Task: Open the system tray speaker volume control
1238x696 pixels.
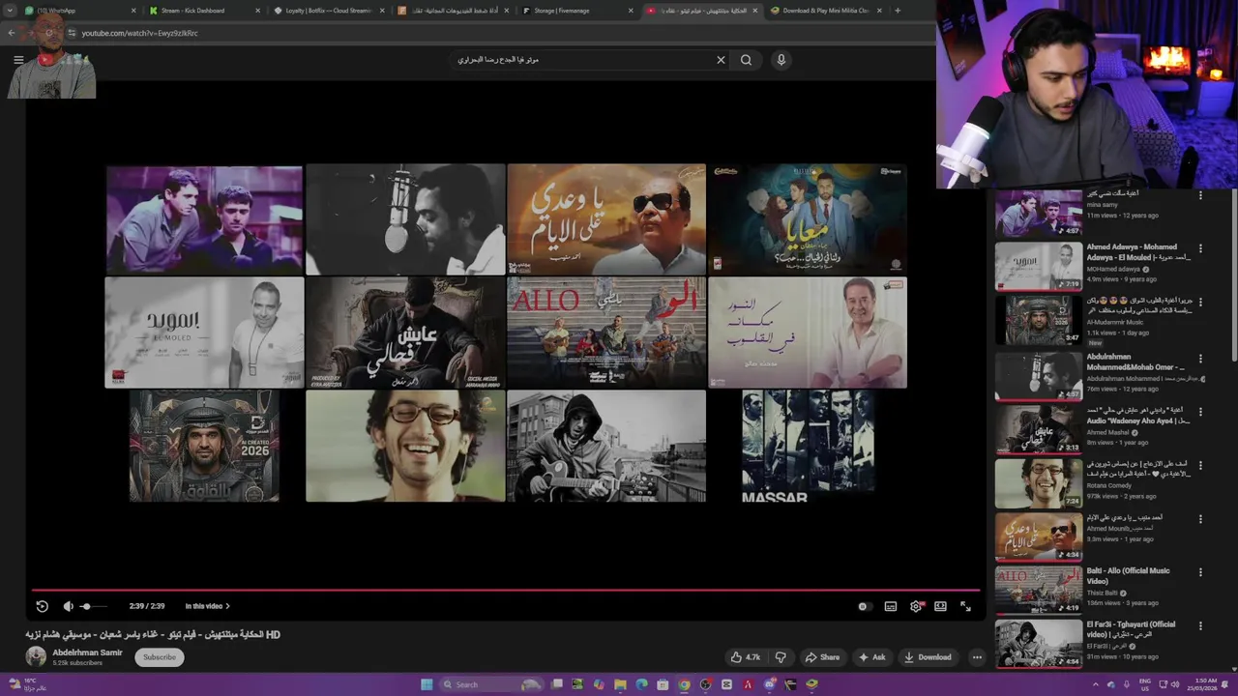Action: pos(1176,684)
